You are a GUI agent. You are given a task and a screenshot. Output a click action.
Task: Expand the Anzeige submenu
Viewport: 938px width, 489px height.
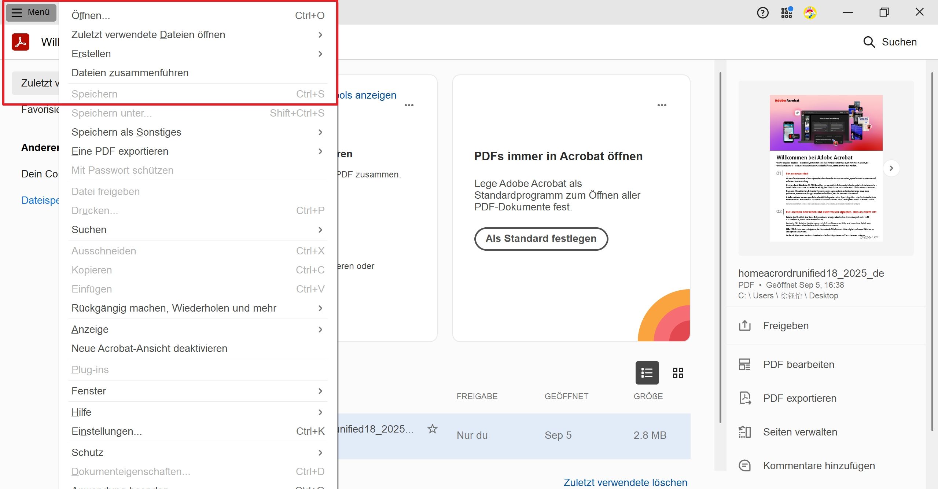pyautogui.click(x=198, y=329)
